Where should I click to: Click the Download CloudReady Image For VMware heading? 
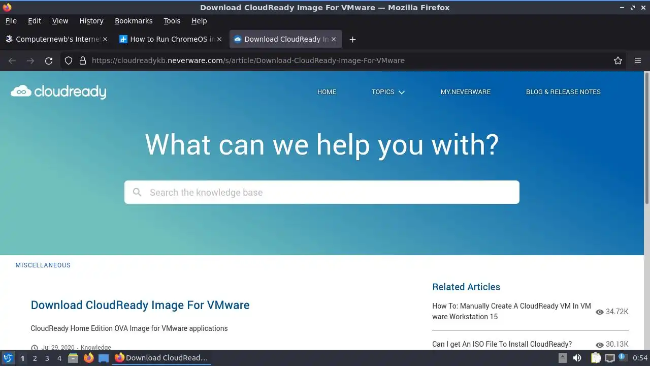(140, 305)
